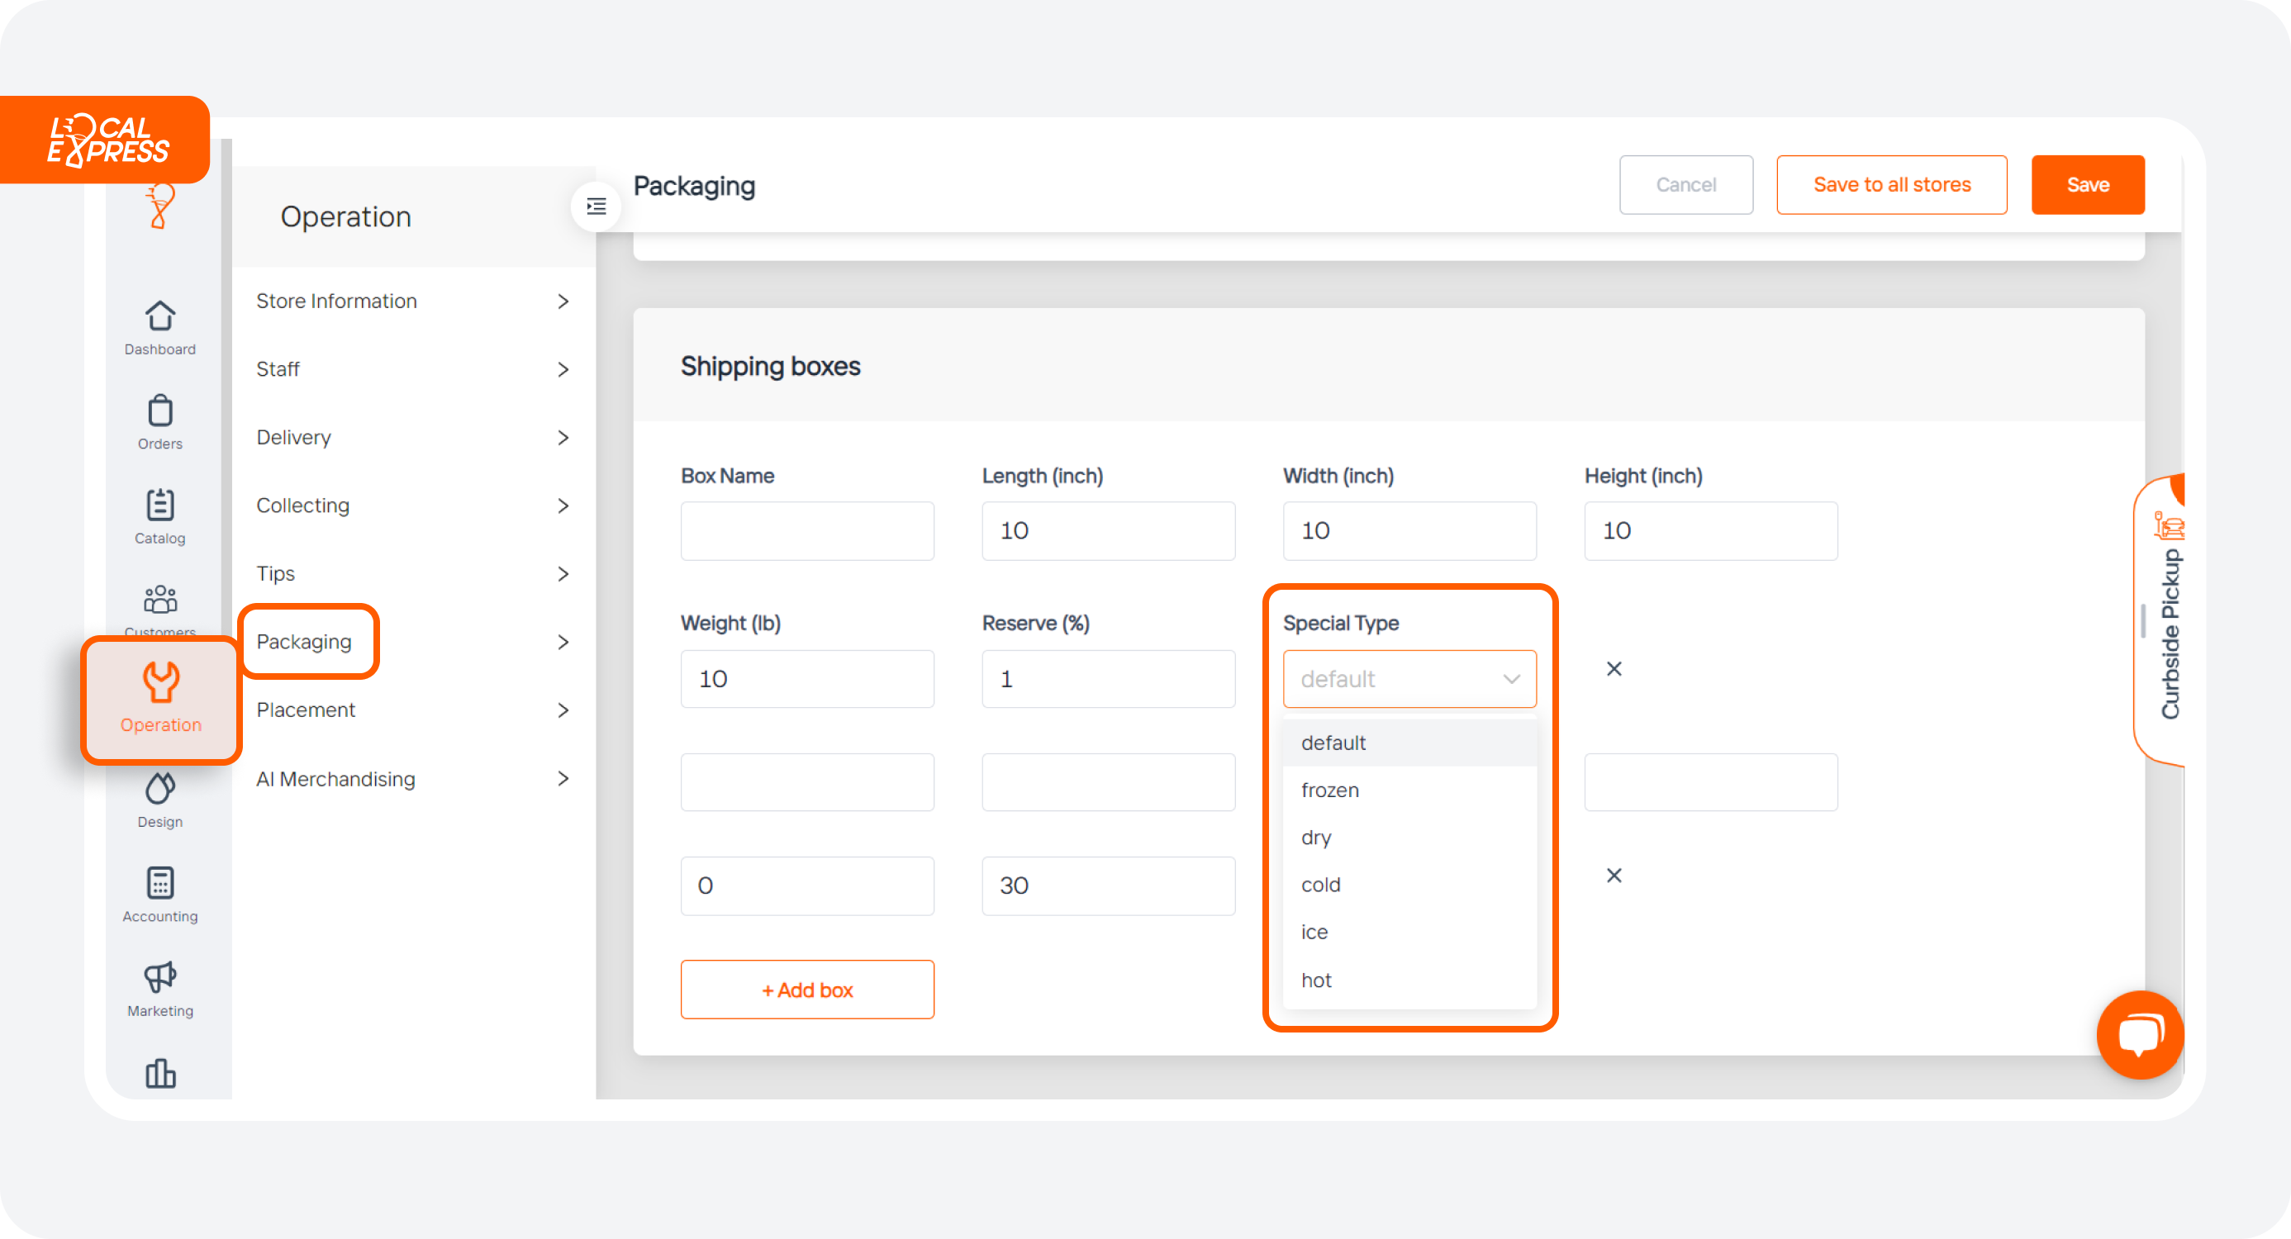Click the empty Box Name field
The height and width of the screenshot is (1239, 2291).
806,530
